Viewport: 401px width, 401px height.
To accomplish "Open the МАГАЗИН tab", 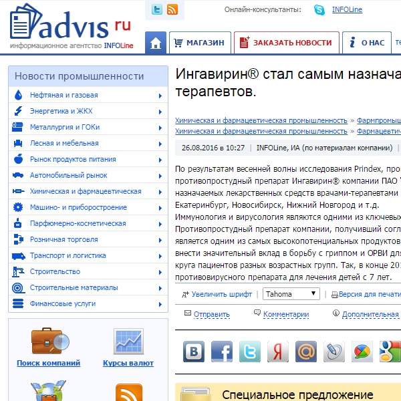I will [200, 43].
